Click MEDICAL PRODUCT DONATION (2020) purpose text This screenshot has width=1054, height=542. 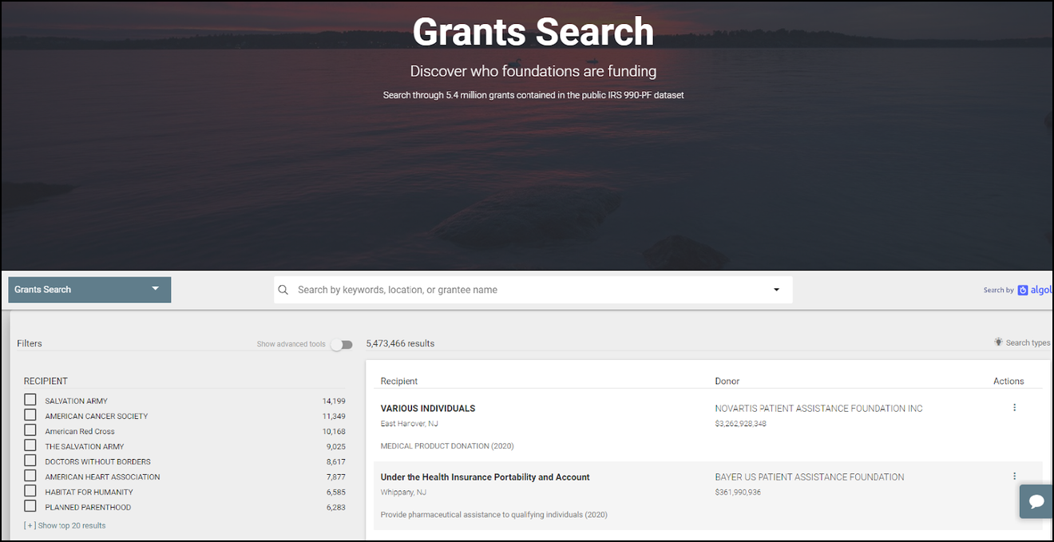point(447,446)
